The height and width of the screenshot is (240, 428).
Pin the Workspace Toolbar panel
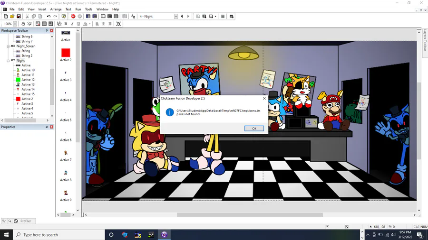47,31
